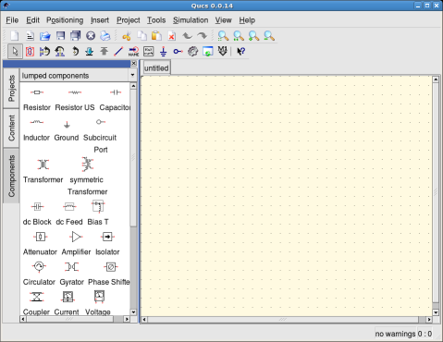Go into subcircuit
443x342 pixels.
[x=90, y=51]
